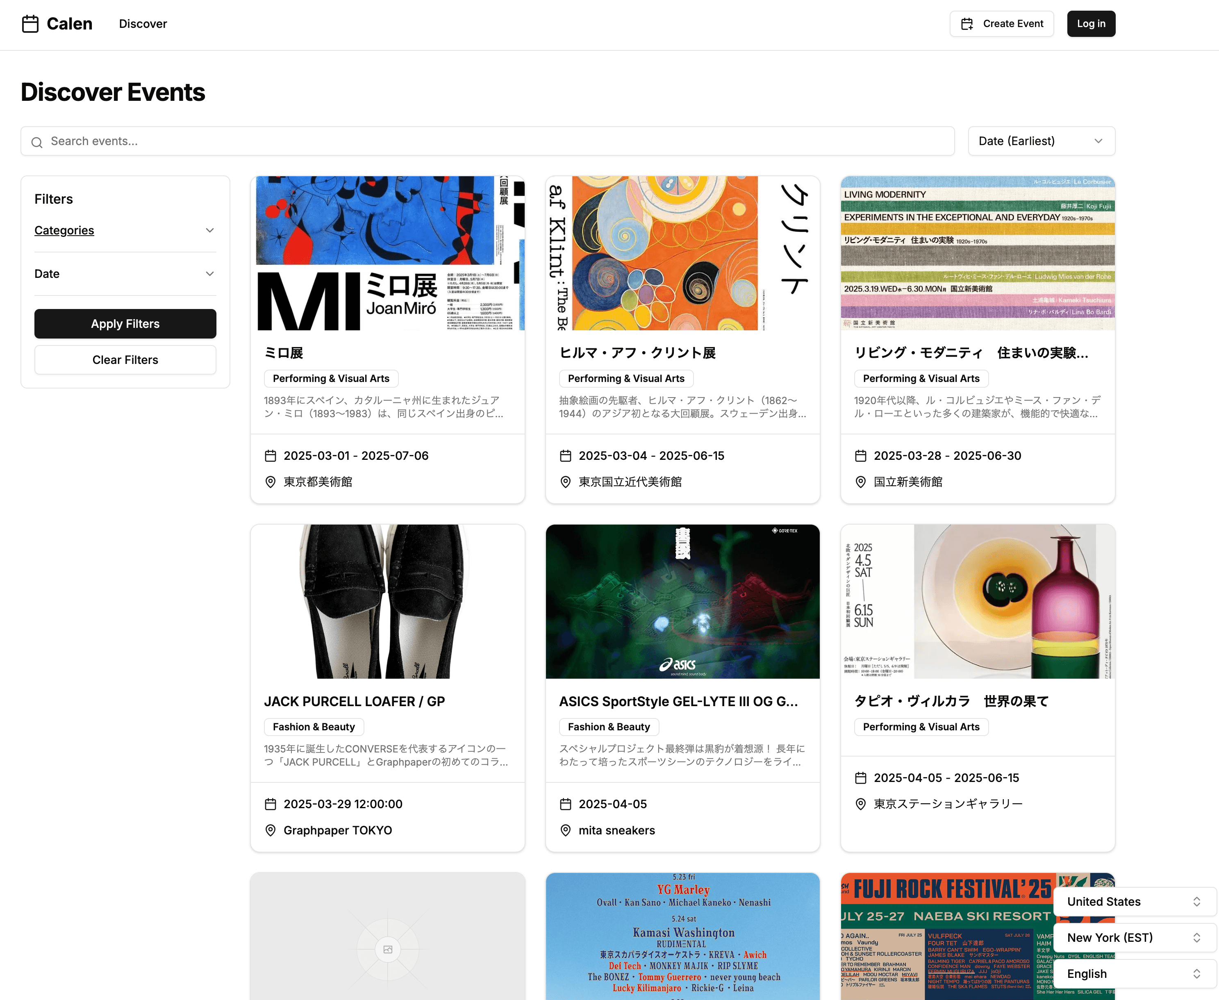The height and width of the screenshot is (1000, 1219).
Task: Click calendar icon beside 2025-03-01 - 2025-07-06
Action: [270, 456]
